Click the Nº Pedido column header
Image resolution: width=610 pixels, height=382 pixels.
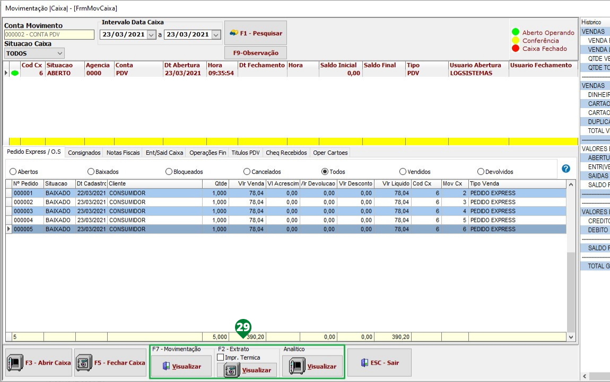click(28, 183)
